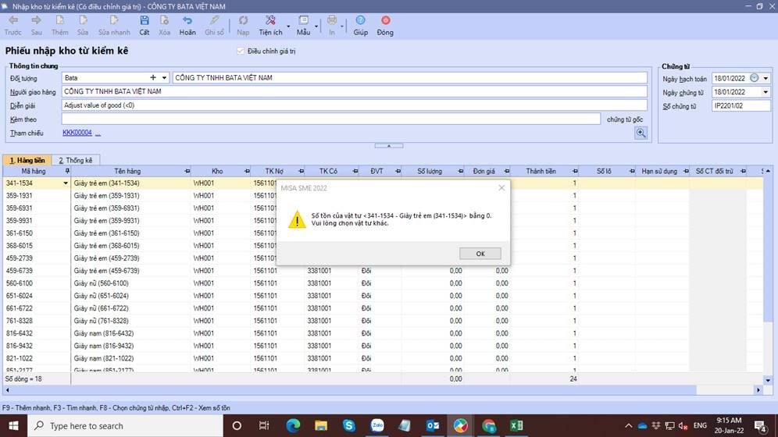
Task: Click the Người giao hàng field
Action: click(355, 91)
